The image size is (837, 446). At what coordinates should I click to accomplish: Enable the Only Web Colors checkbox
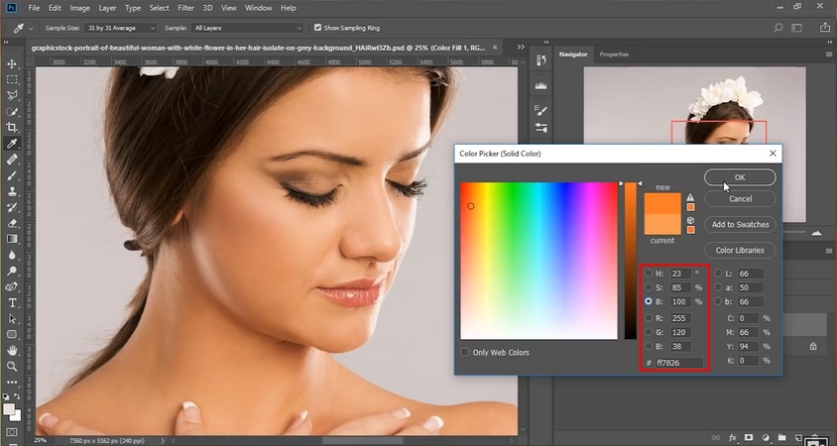[466, 352]
